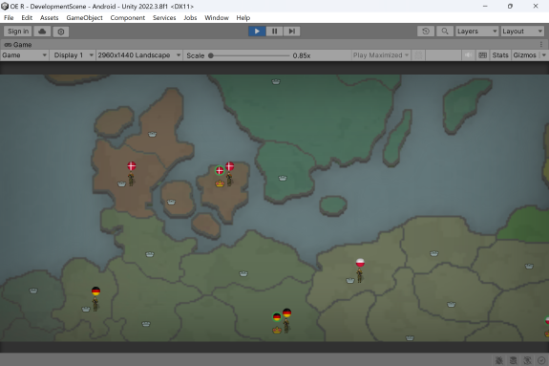Toggle the Stats overlay
The width and height of the screenshot is (549, 366).
[500, 55]
